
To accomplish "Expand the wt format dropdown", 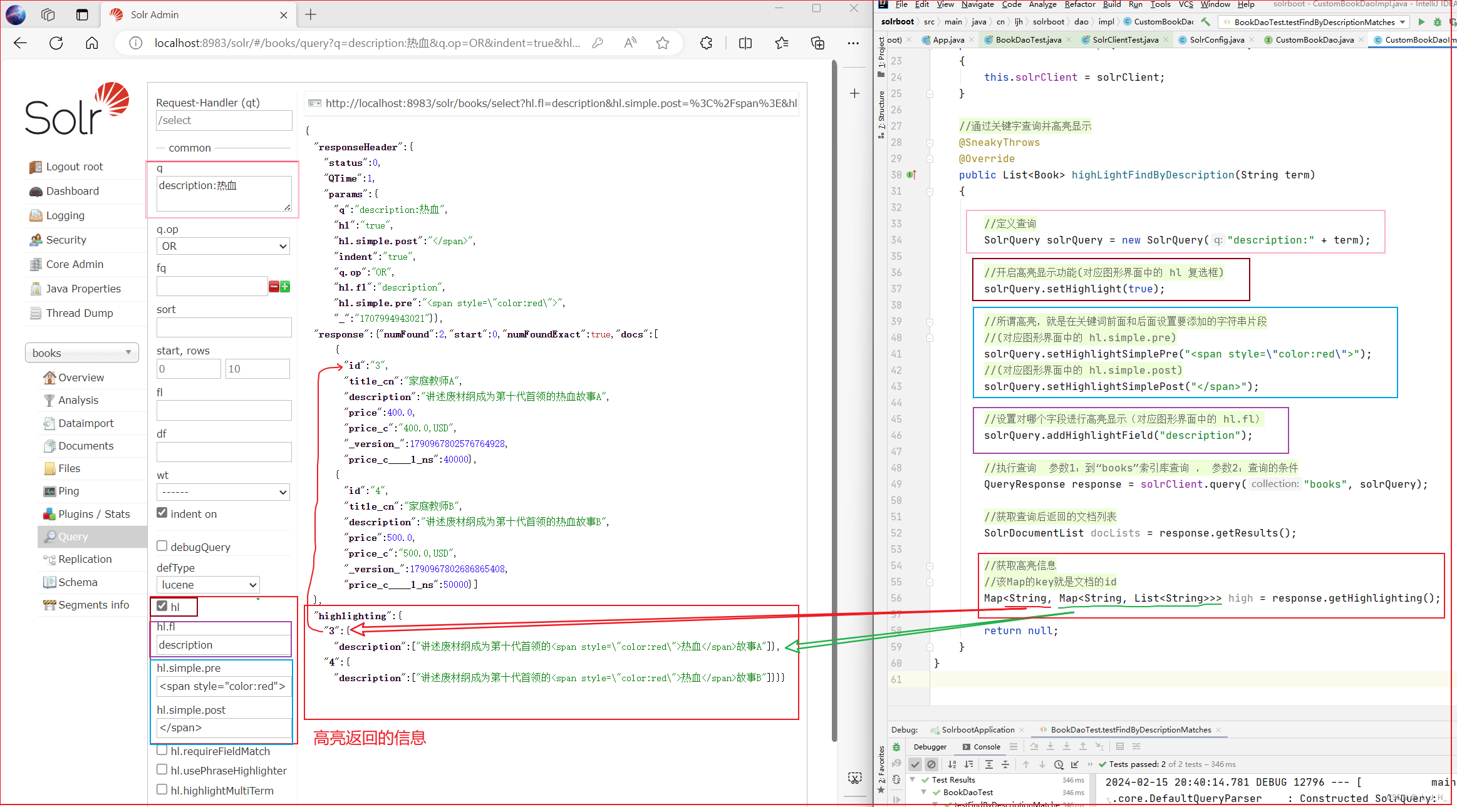I will point(222,492).
